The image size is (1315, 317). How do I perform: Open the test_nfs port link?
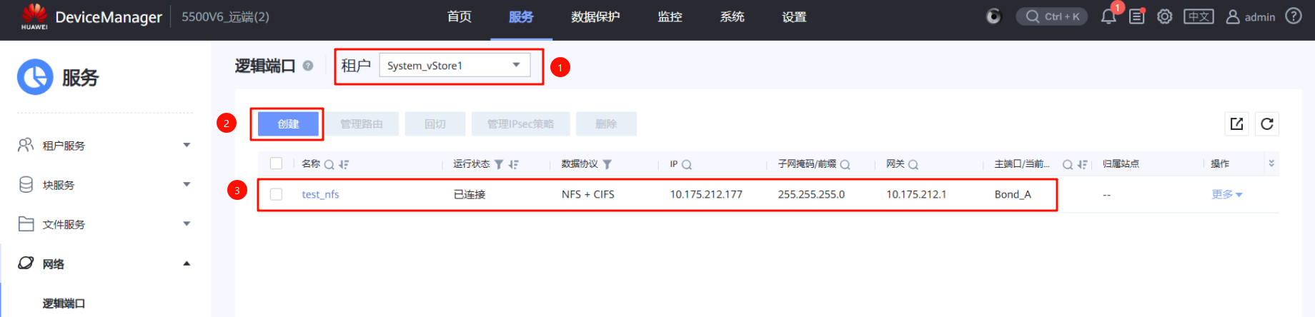pyautogui.click(x=320, y=194)
